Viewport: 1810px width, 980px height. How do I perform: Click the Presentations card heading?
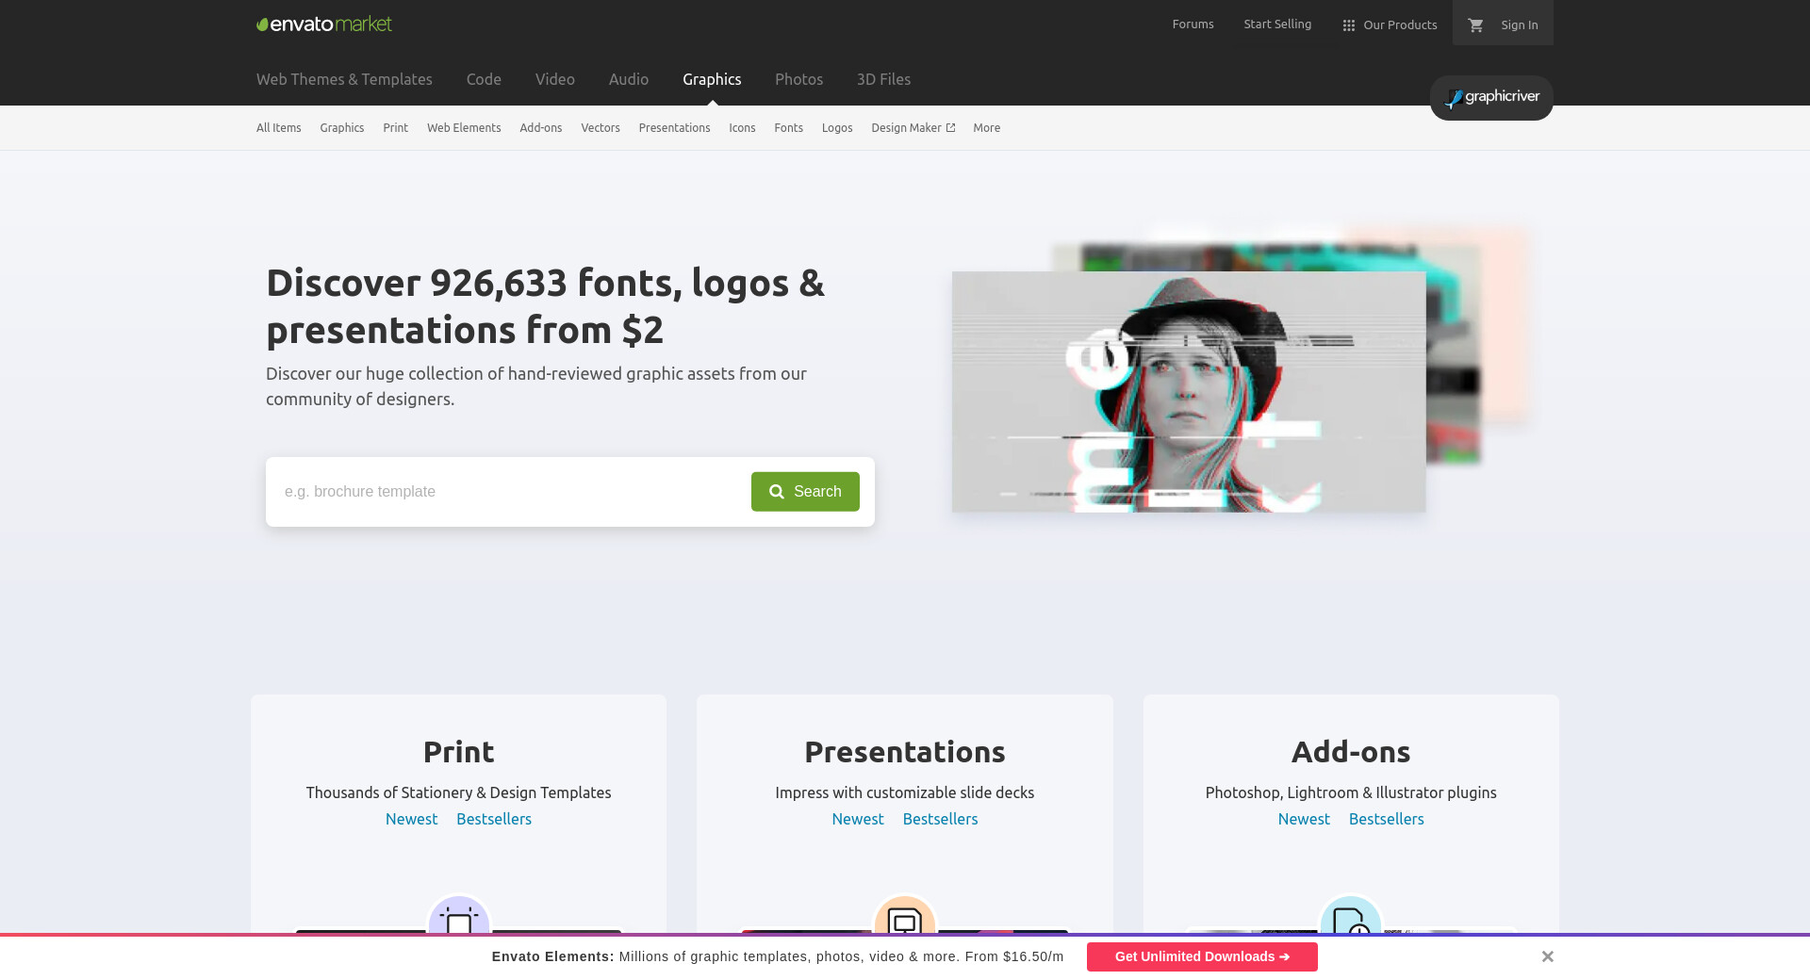pos(905,752)
